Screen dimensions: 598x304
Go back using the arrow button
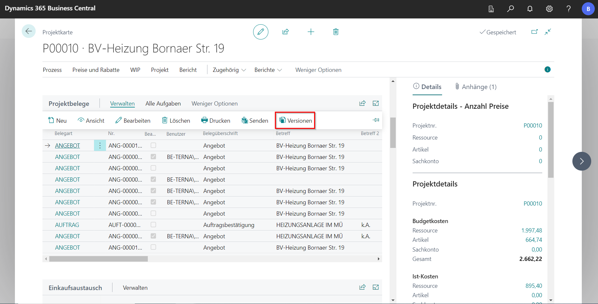pyautogui.click(x=29, y=31)
